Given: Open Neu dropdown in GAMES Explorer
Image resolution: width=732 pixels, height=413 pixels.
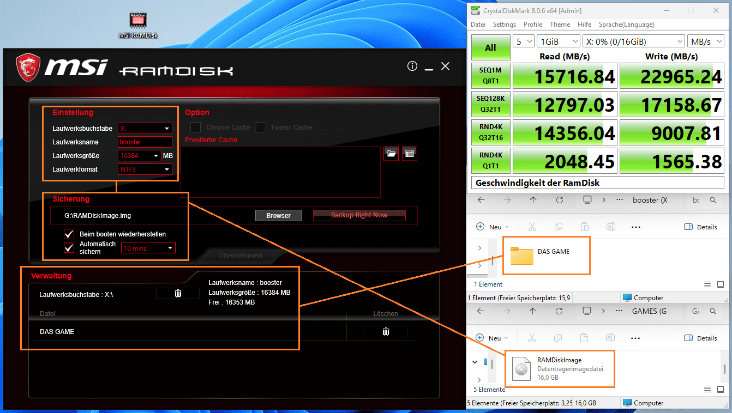Looking at the screenshot, I should point(493,338).
